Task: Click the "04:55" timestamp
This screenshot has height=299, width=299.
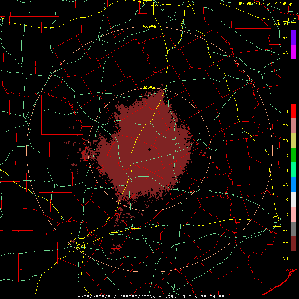Action: [x=217, y=297]
